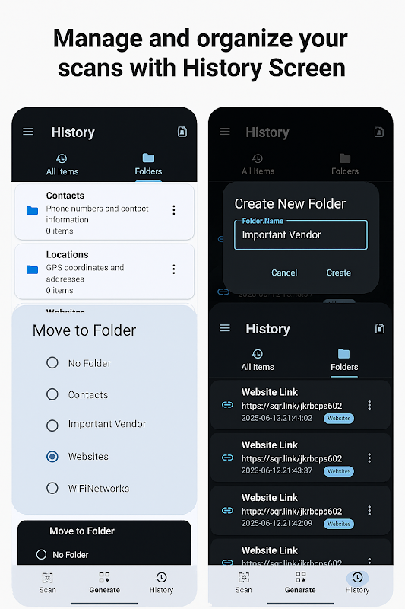Switch to Folders tab in lower dark screen

coord(344,360)
